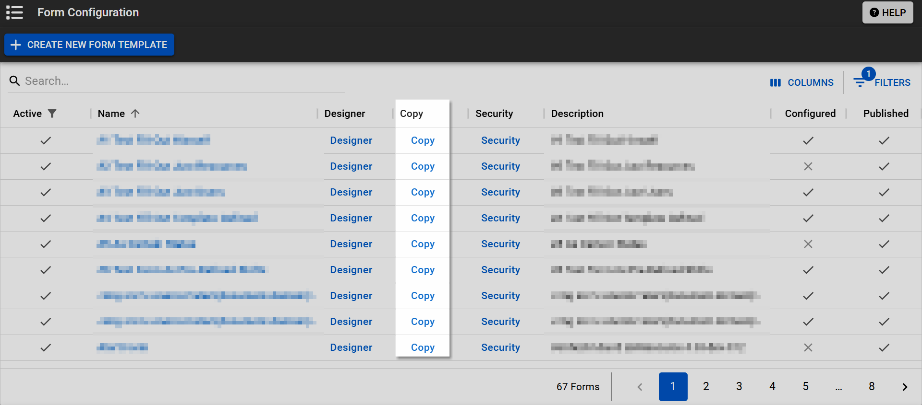Open the hamburger navigation menu icon
The height and width of the screenshot is (405, 922).
point(14,12)
